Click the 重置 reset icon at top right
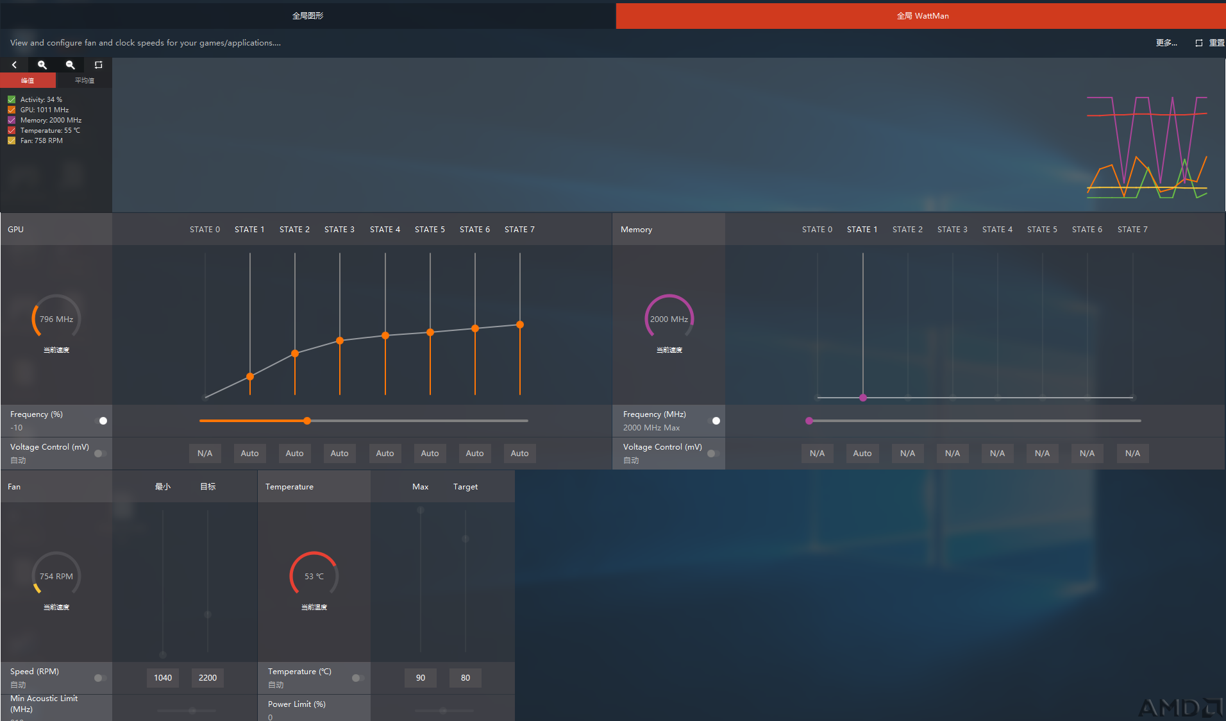 [1198, 43]
